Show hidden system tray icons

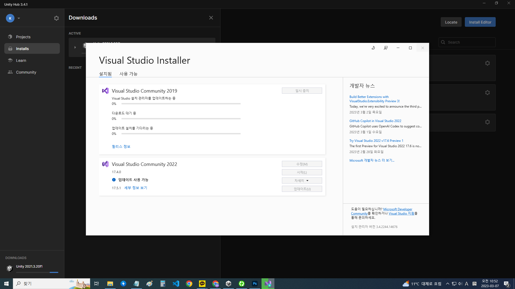[447, 284]
